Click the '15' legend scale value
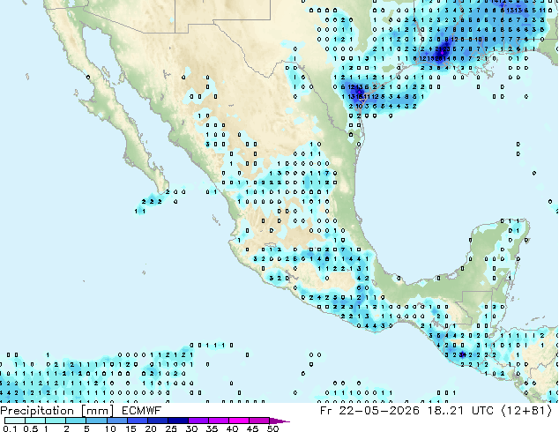The image size is (559, 432). tap(130, 428)
